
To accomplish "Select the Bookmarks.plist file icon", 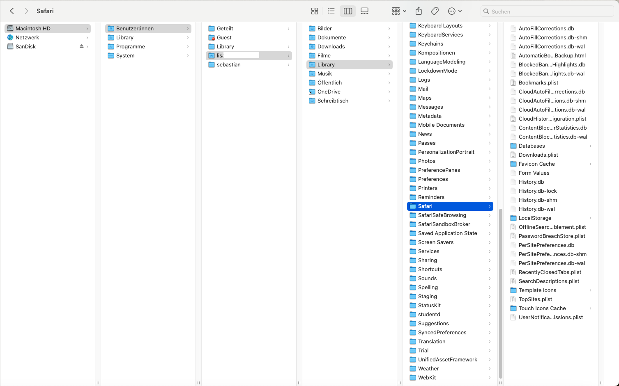I will coord(513,82).
